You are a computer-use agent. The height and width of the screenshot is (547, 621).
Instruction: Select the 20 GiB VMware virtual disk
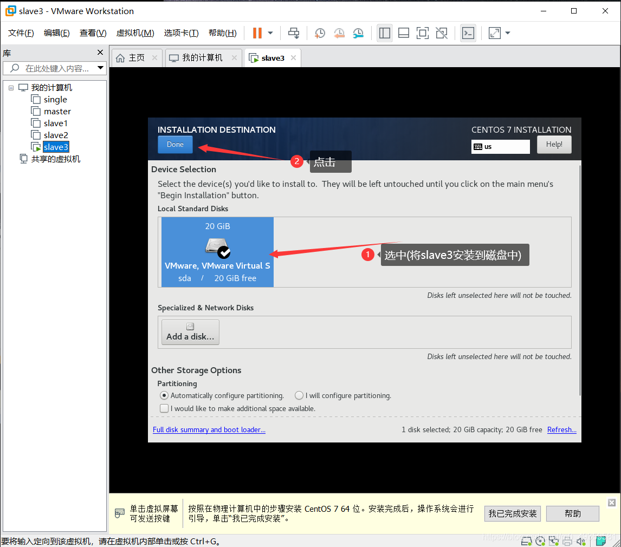click(x=217, y=252)
